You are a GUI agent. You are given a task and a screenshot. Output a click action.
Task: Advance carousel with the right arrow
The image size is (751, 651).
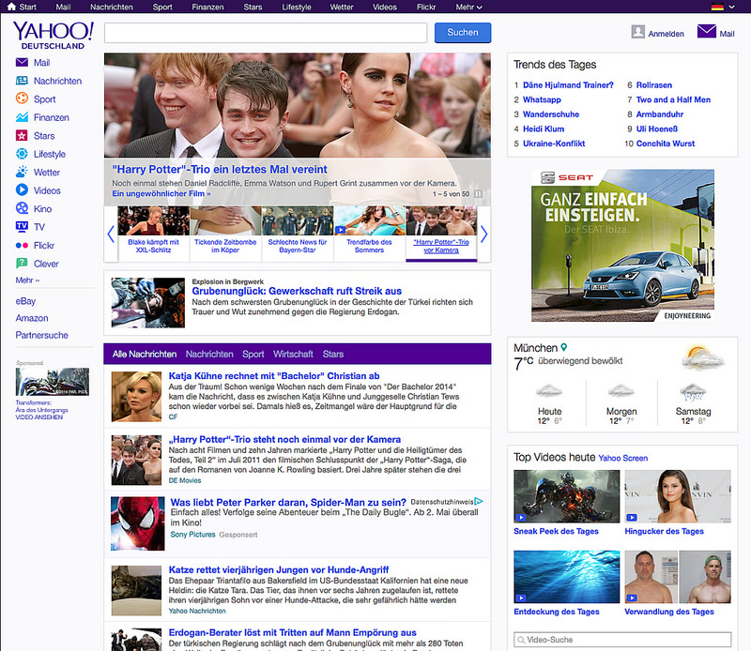pyautogui.click(x=484, y=234)
